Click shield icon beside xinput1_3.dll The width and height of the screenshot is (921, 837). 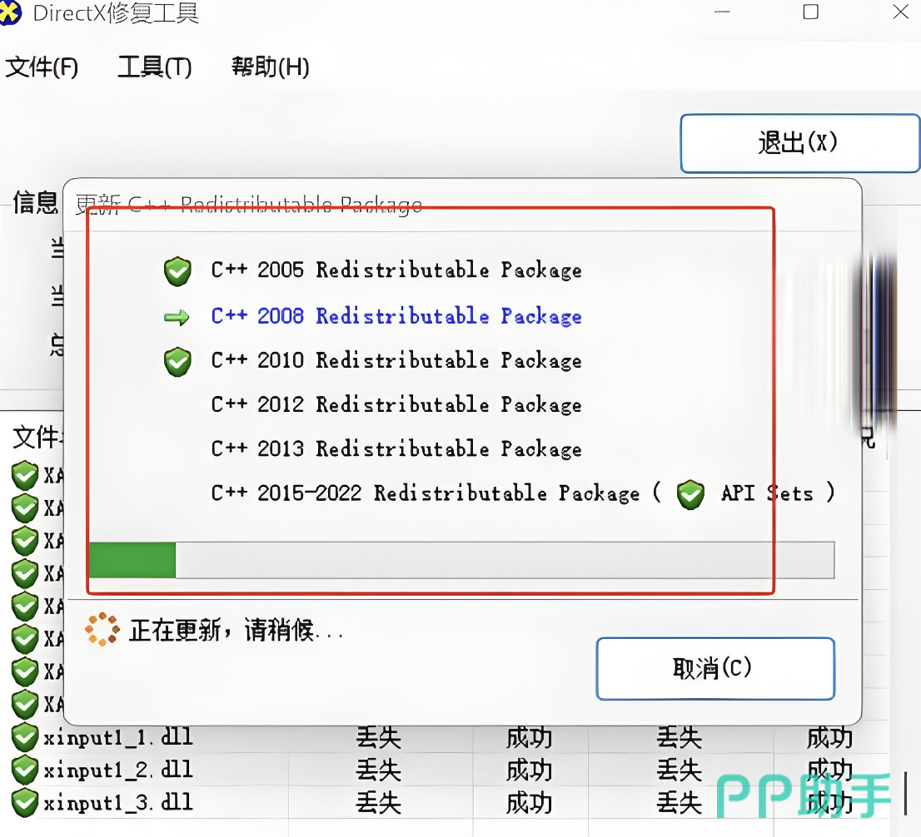[25, 803]
